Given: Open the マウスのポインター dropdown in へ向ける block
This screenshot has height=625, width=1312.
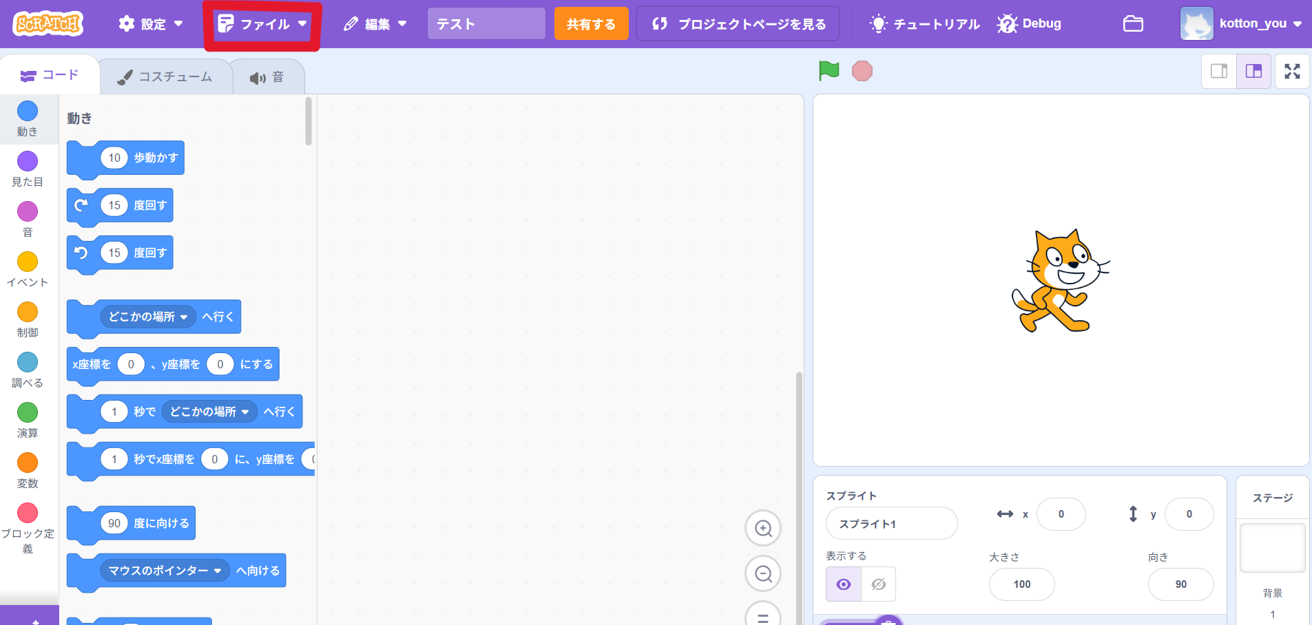Looking at the screenshot, I should [165, 571].
